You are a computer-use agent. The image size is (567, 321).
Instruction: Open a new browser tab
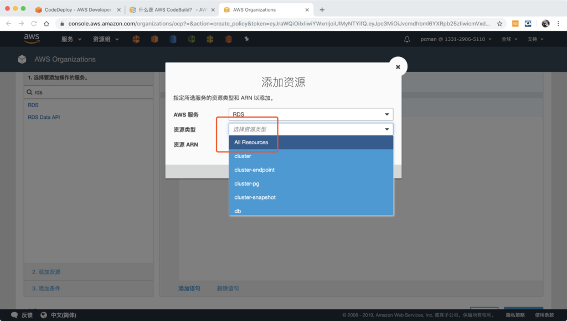(322, 10)
